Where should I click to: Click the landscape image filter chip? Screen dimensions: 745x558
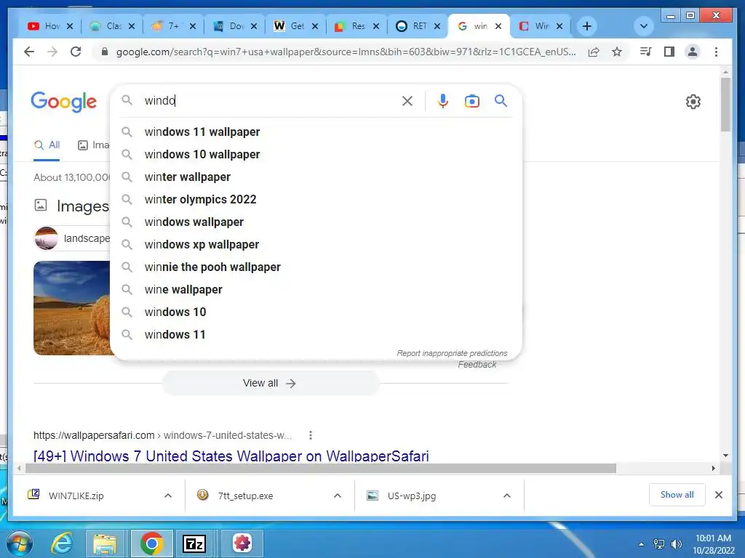click(x=72, y=238)
